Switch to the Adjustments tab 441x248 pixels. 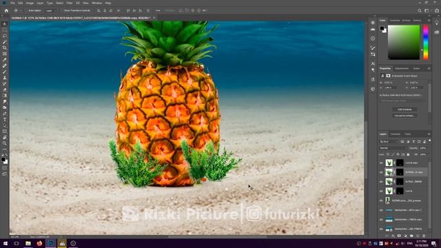[402, 68]
